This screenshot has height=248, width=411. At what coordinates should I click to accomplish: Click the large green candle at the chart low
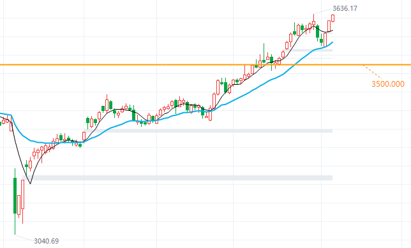click(x=15, y=196)
